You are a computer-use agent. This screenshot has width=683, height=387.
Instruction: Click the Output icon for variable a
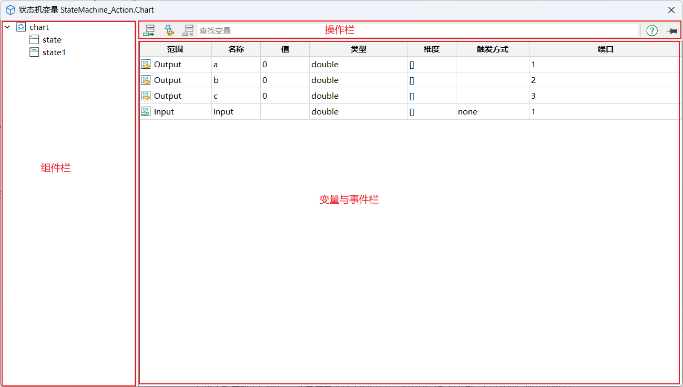point(146,65)
